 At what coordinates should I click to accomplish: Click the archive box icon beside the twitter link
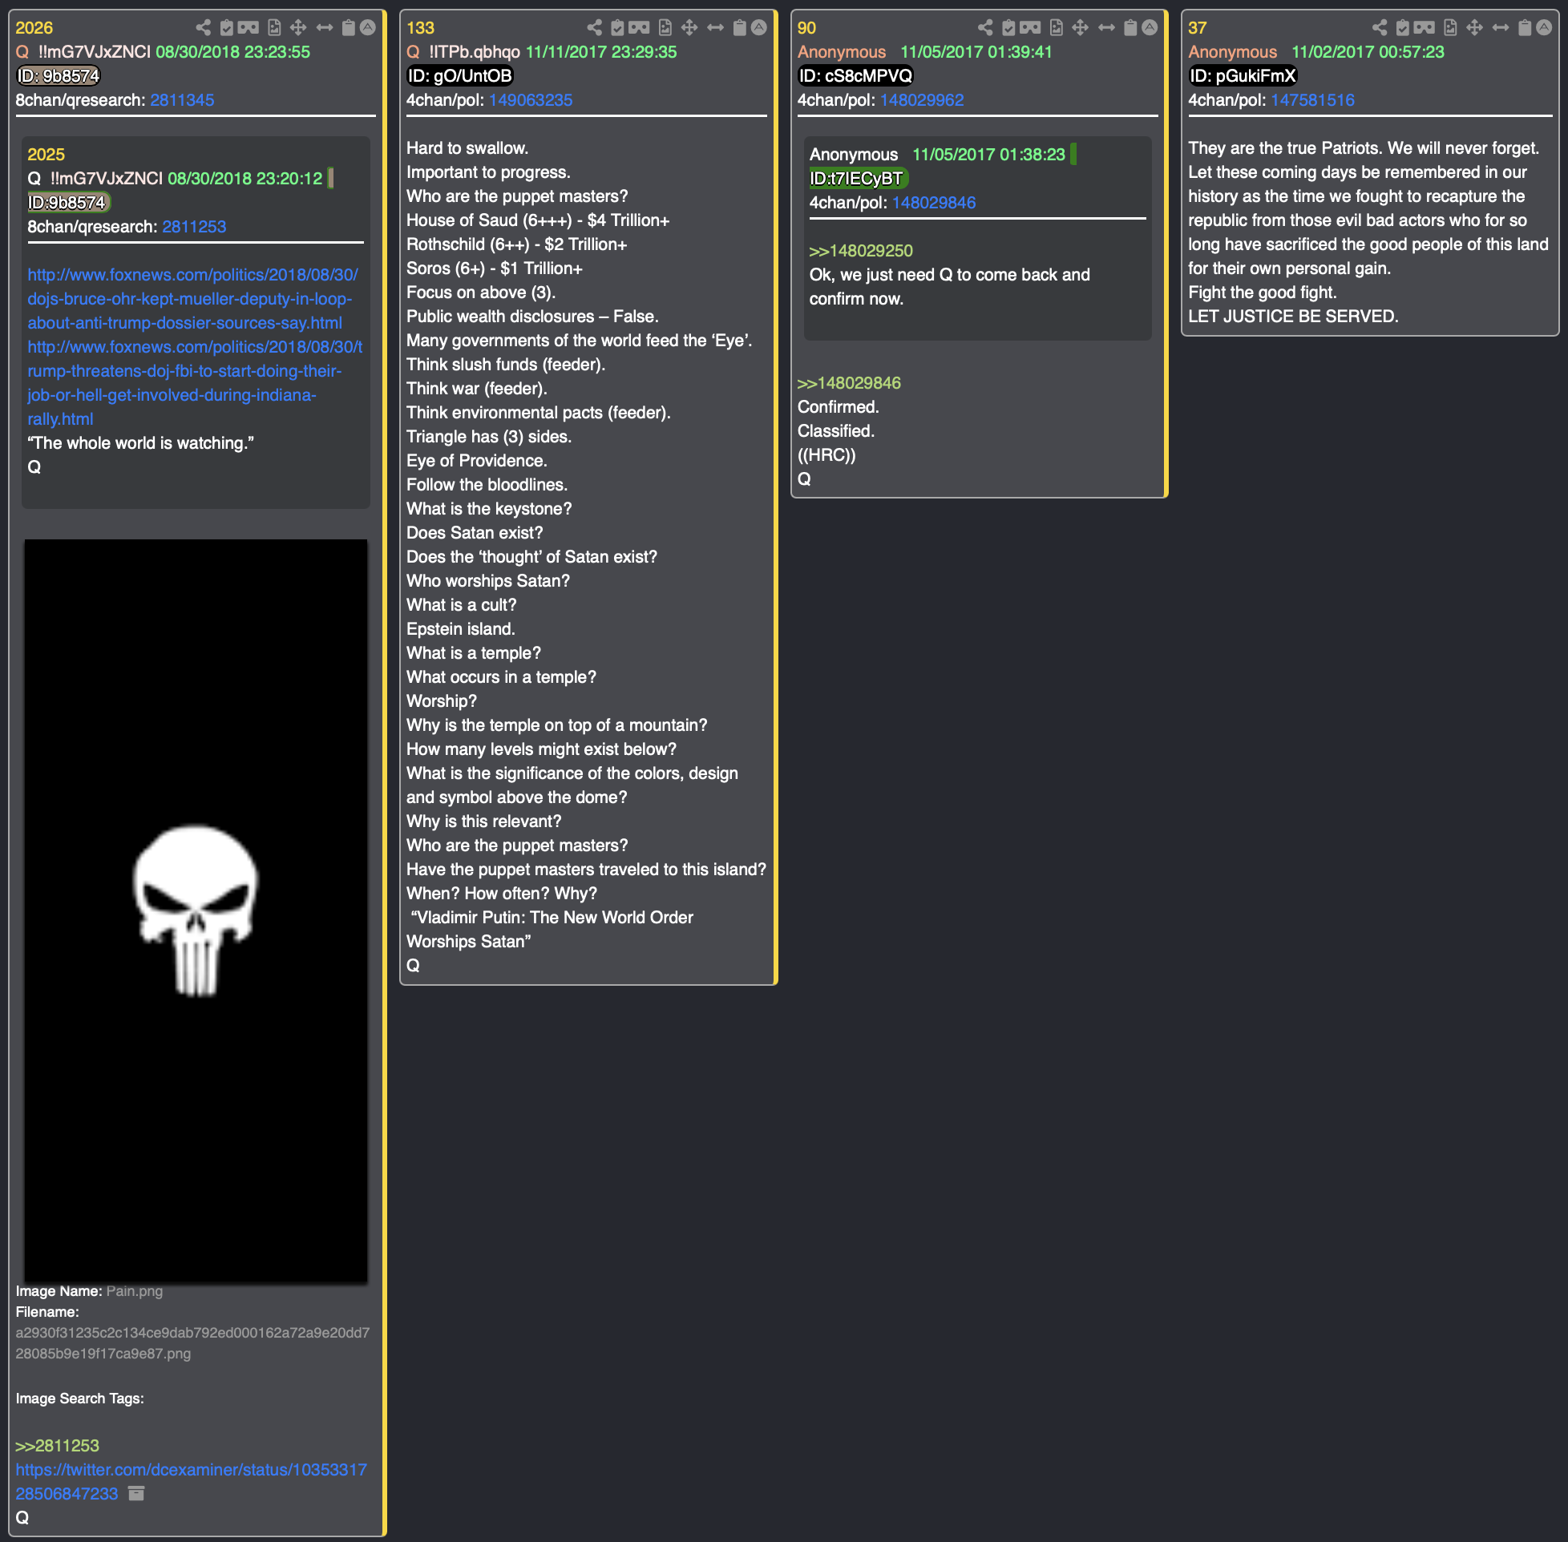click(x=136, y=1492)
